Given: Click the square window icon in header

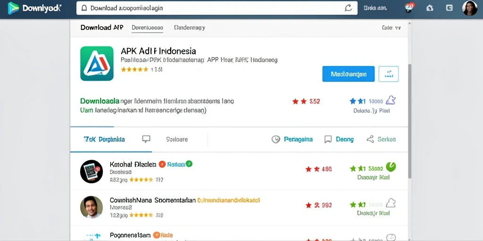Looking at the screenshot, I should pos(449,8).
